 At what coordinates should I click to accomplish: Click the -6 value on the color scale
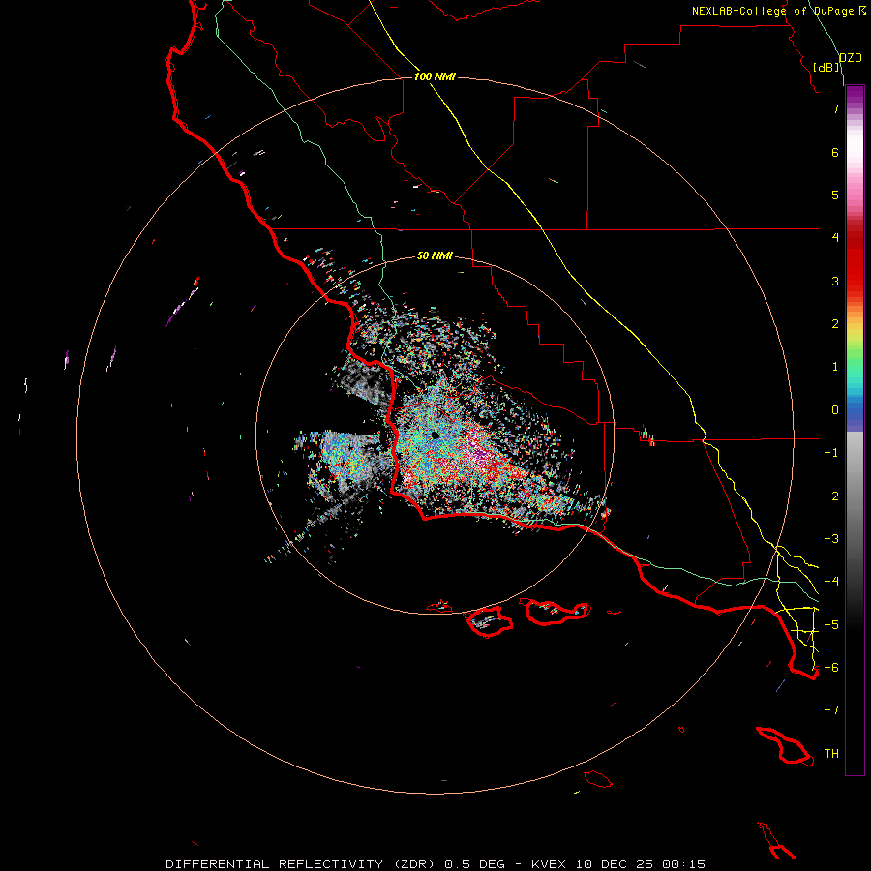point(831,667)
